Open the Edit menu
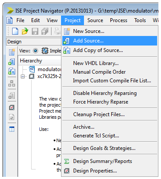Screen dimensions: 161x179 pyautogui.click(x=35, y=20)
